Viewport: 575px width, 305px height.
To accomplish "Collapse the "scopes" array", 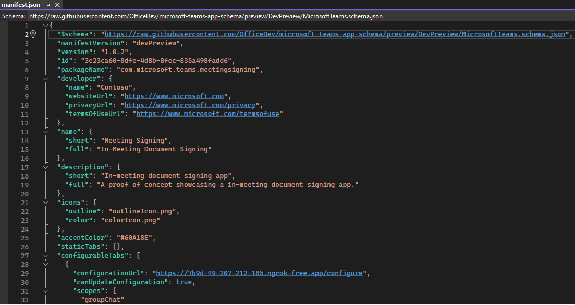I will click(45, 291).
